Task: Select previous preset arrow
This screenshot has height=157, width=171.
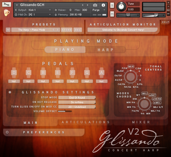Action: point(54,30)
